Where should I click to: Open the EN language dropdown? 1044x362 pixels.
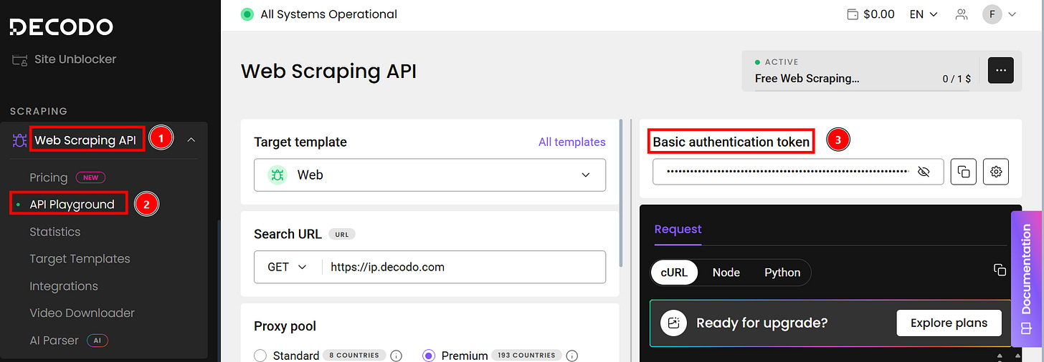[x=924, y=14]
